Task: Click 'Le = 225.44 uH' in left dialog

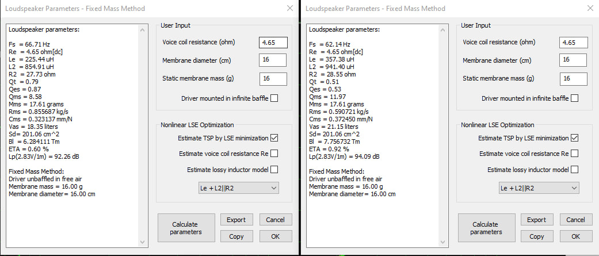Action: (x=31, y=59)
